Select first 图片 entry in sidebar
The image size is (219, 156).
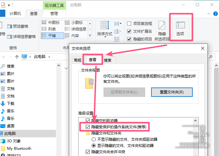coord(8,74)
